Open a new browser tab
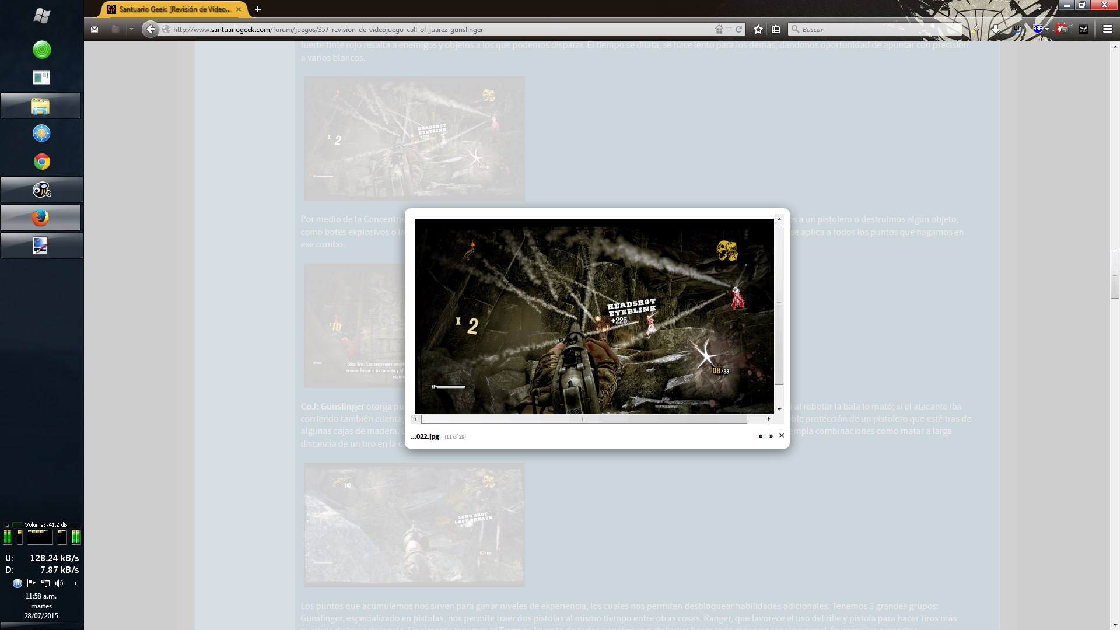This screenshot has height=630, width=1120. tap(257, 9)
